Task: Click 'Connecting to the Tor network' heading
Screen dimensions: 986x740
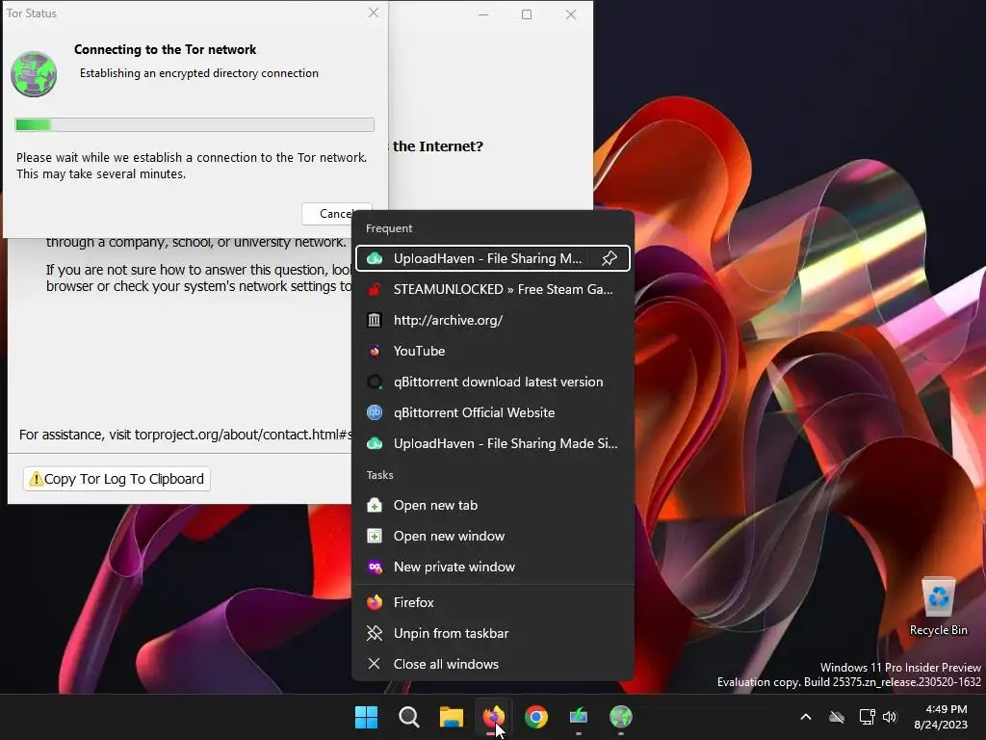Action: click(x=165, y=50)
